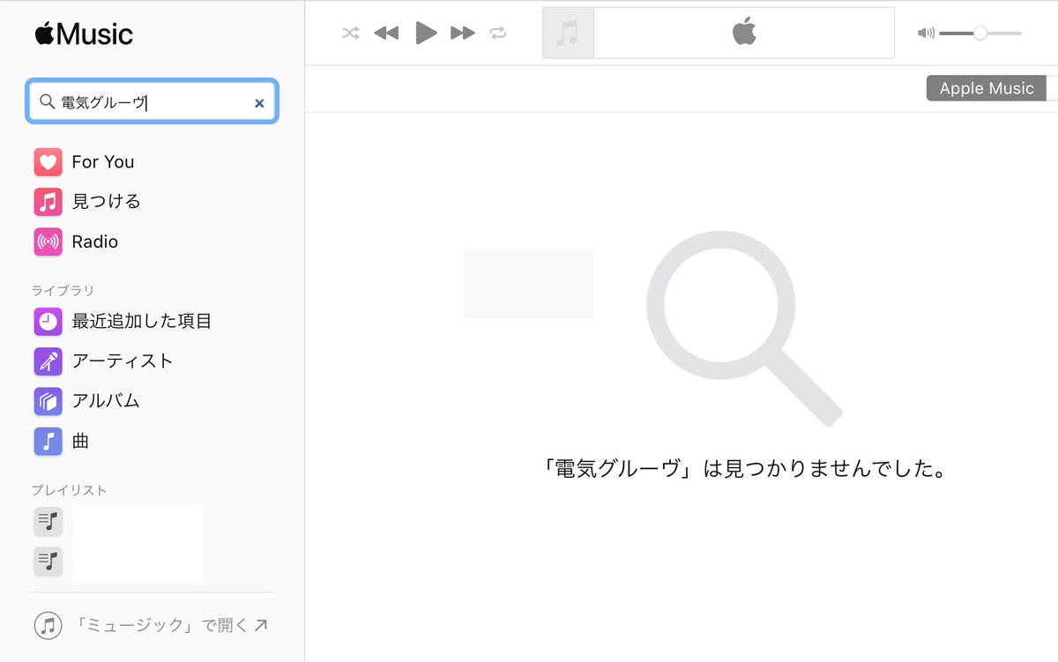Open the Radio section
Image resolution: width=1058 pixels, height=662 pixels.
94,242
